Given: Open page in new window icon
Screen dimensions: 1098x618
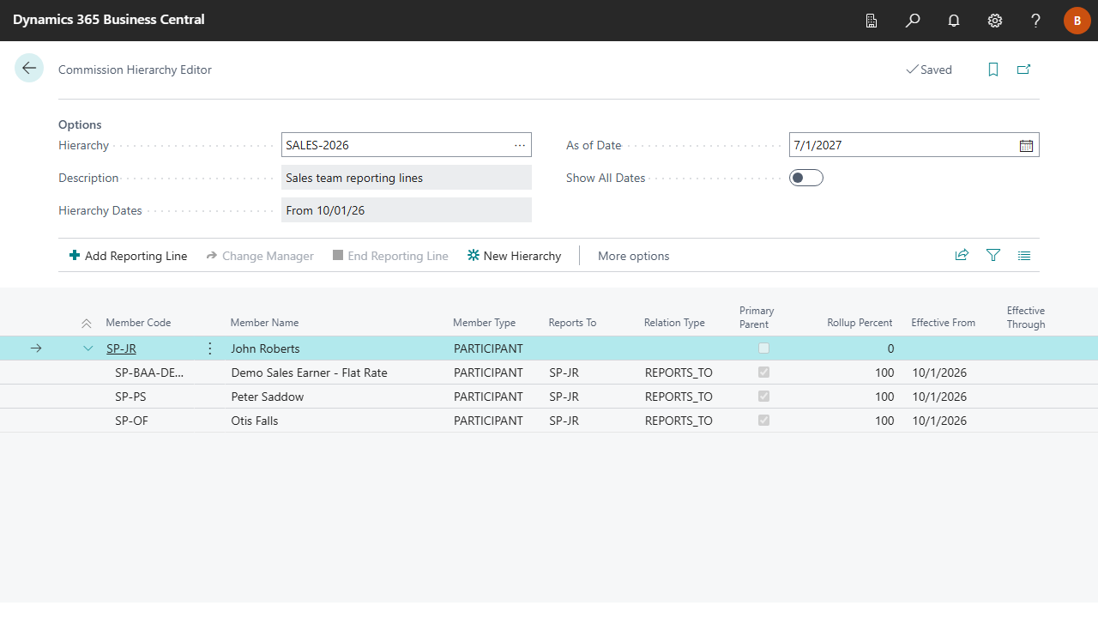Looking at the screenshot, I should pyautogui.click(x=1023, y=70).
